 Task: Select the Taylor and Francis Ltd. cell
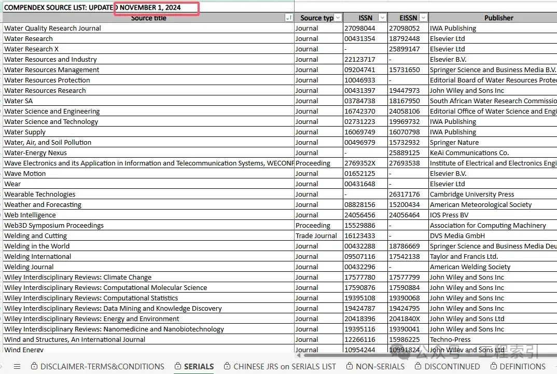[493, 256]
